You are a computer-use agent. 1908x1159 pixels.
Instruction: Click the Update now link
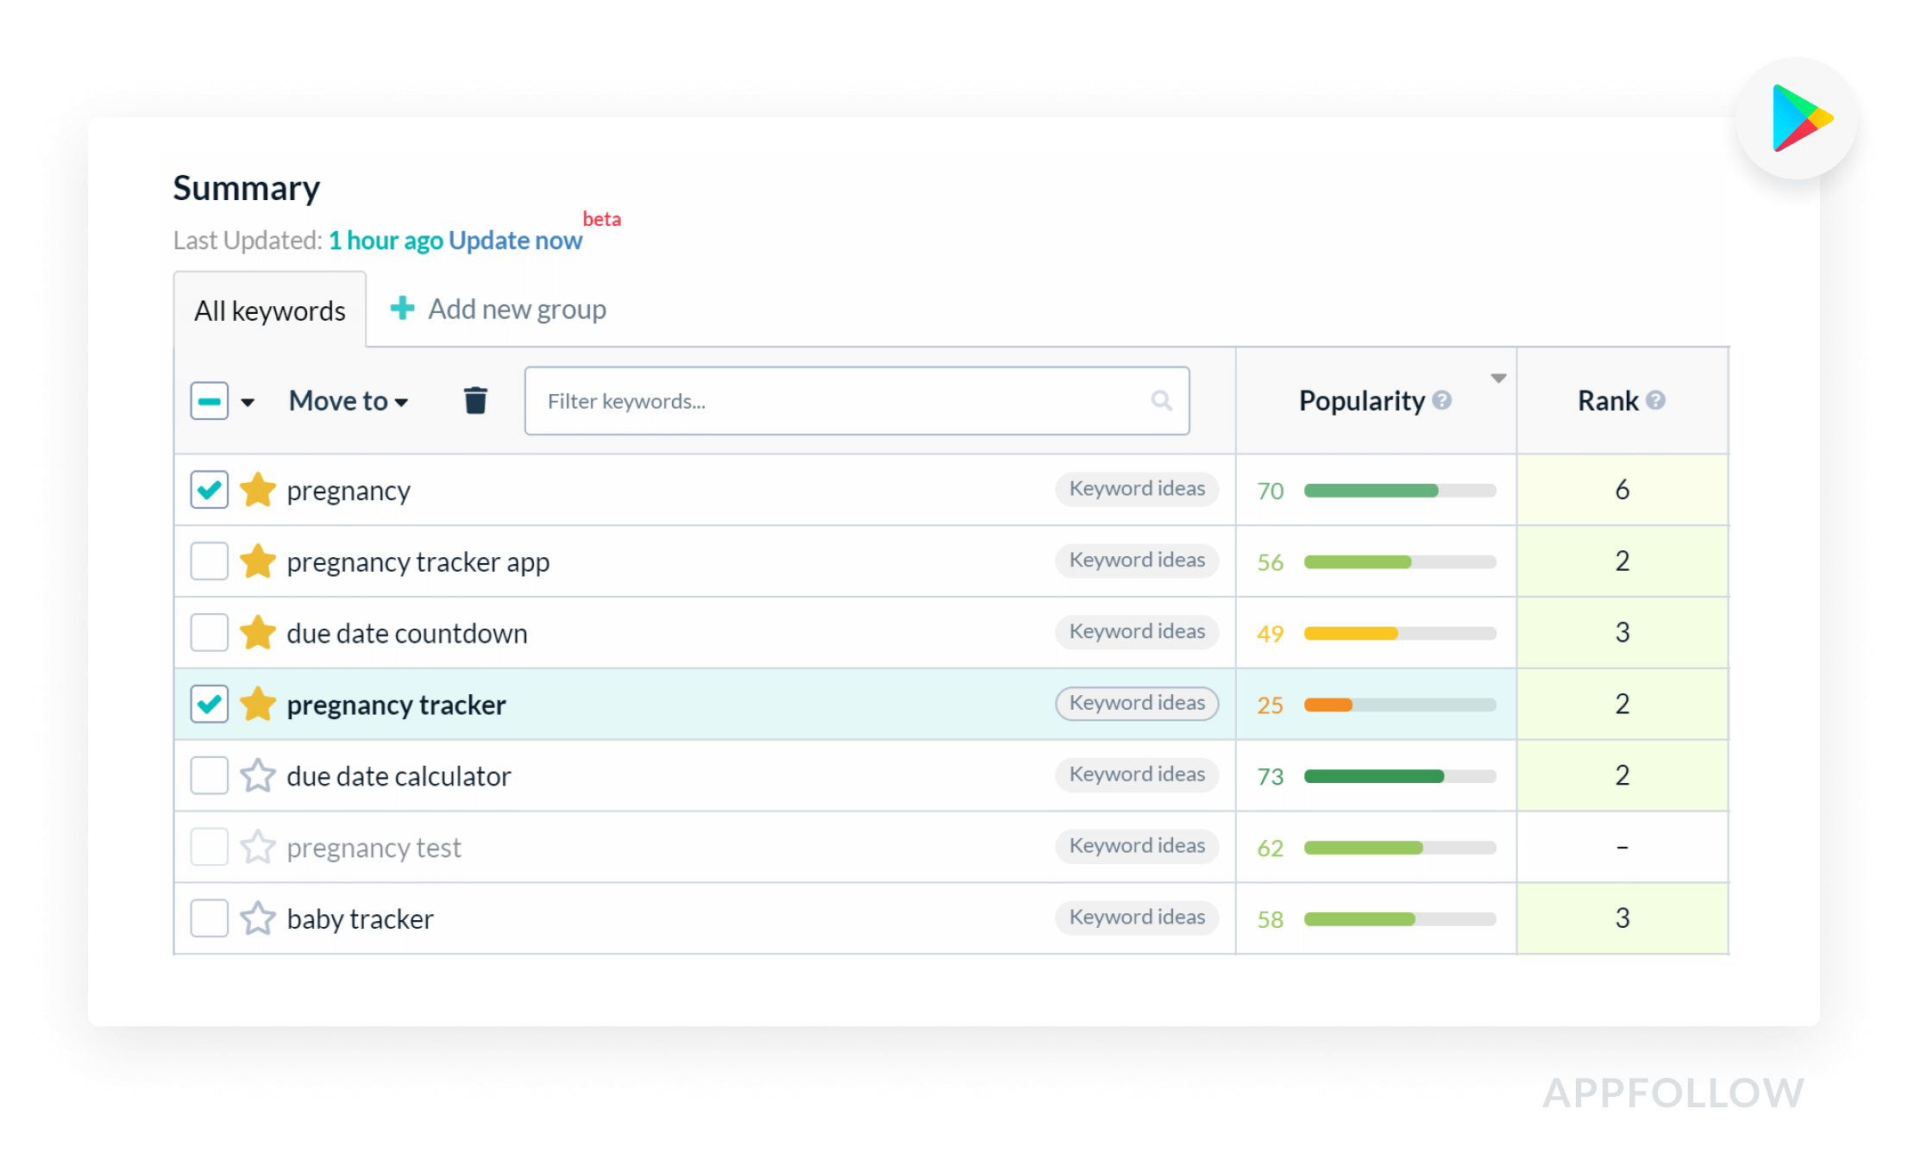515,241
